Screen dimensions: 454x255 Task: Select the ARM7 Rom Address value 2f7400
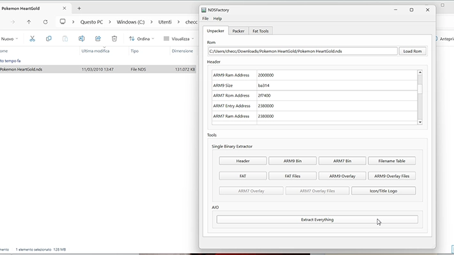pyautogui.click(x=337, y=96)
